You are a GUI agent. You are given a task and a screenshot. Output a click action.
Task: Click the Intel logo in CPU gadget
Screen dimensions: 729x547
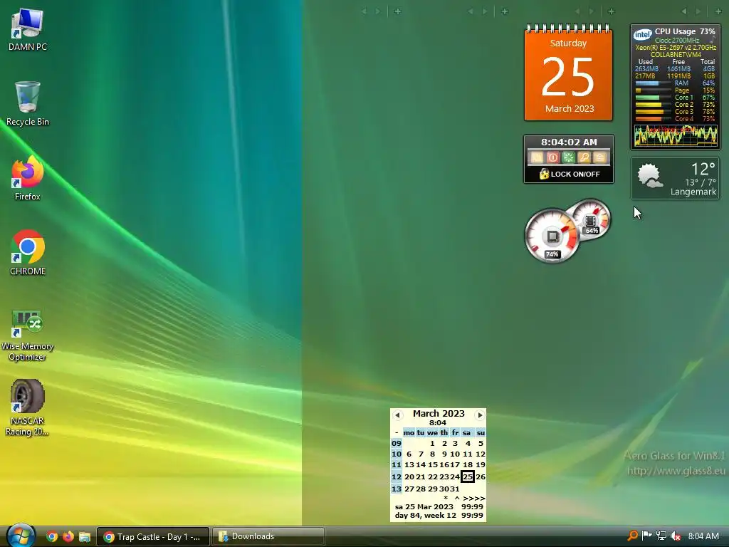(x=643, y=35)
